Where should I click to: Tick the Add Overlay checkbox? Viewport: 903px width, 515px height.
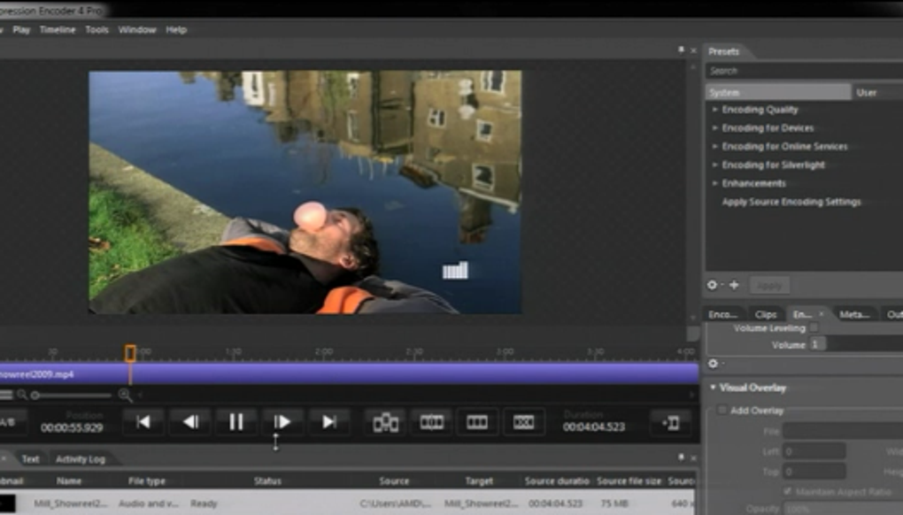click(722, 411)
